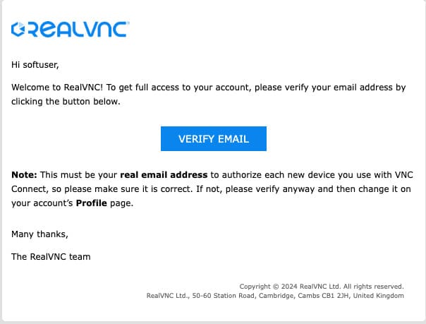Click the 'Hi softuser,' greeting
This screenshot has height=324, width=426.
(x=35, y=65)
